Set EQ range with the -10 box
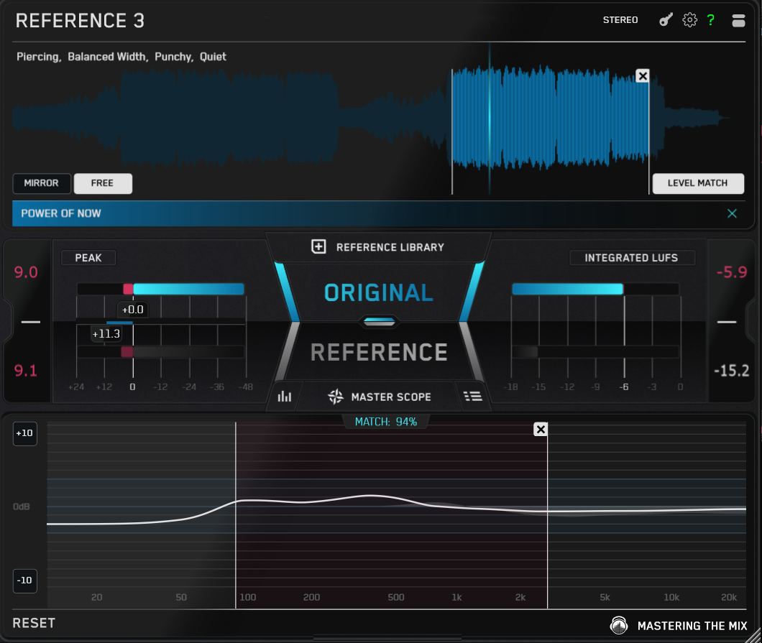The height and width of the screenshot is (643, 762). click(x=24, y=580)
